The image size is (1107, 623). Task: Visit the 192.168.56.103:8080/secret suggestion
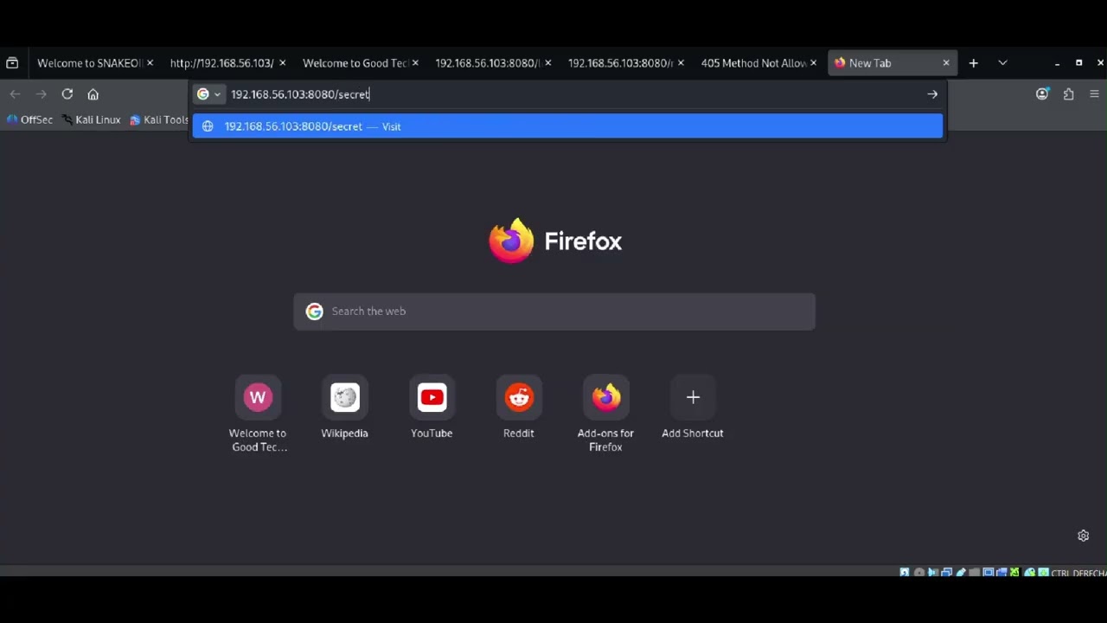(x=567, y=126)
